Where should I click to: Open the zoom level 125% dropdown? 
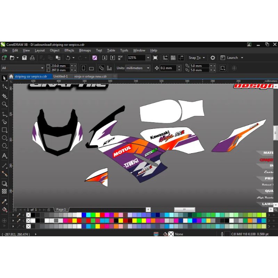(x=148, y=58)
